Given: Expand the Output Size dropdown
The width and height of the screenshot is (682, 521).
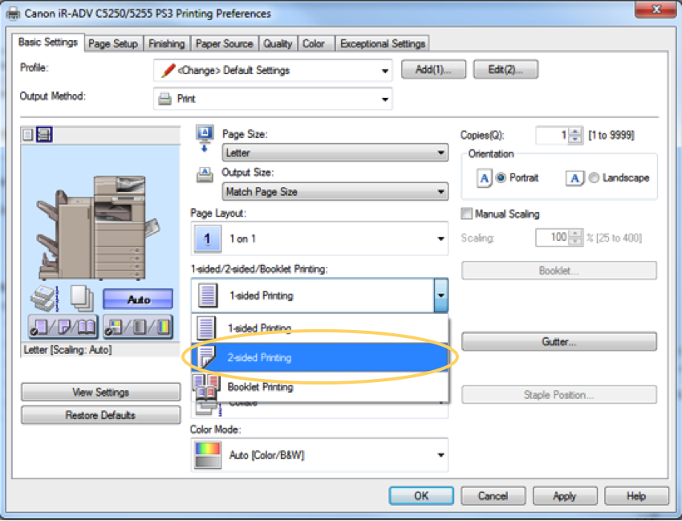Looking at the screenshot, I should [x=335, y=192].
